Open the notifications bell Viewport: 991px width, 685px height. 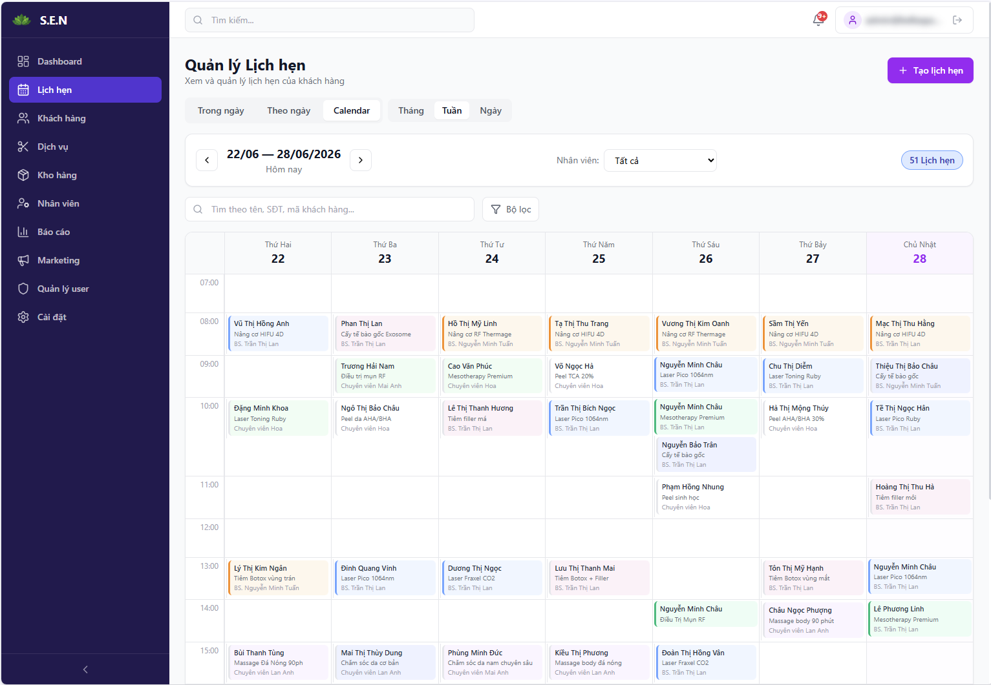pos(818,20)
